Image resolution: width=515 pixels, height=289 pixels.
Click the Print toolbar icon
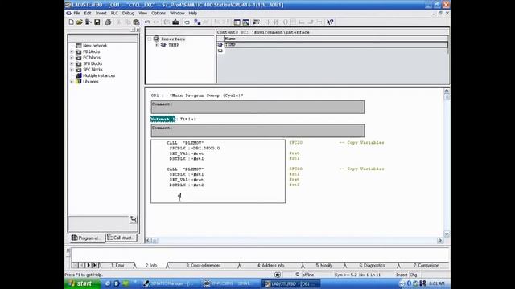[x=108, y=22]
